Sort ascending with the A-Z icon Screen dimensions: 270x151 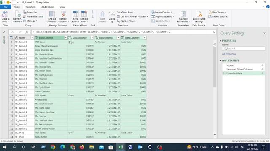[x=93, y=12]
